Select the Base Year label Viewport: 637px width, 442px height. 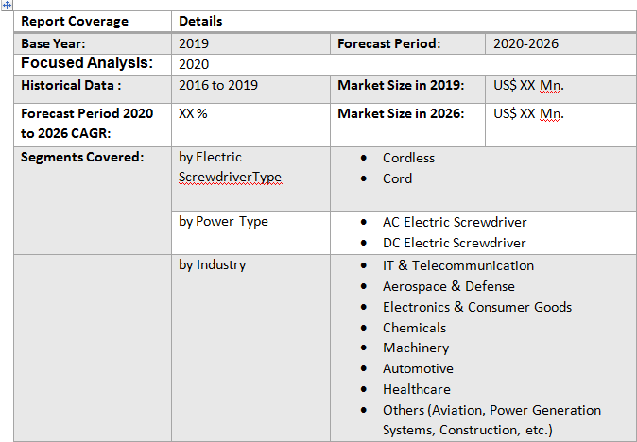point(53,43)
